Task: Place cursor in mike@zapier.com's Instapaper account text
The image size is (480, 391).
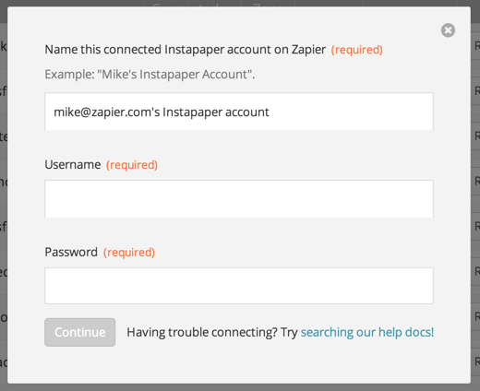Action: (x=162, y=113)
